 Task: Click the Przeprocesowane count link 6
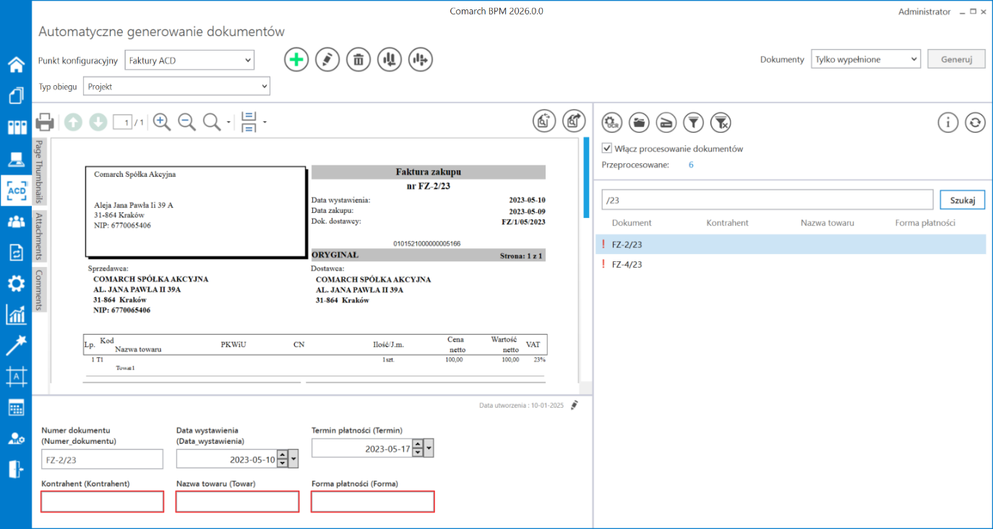tap(691, 165)
